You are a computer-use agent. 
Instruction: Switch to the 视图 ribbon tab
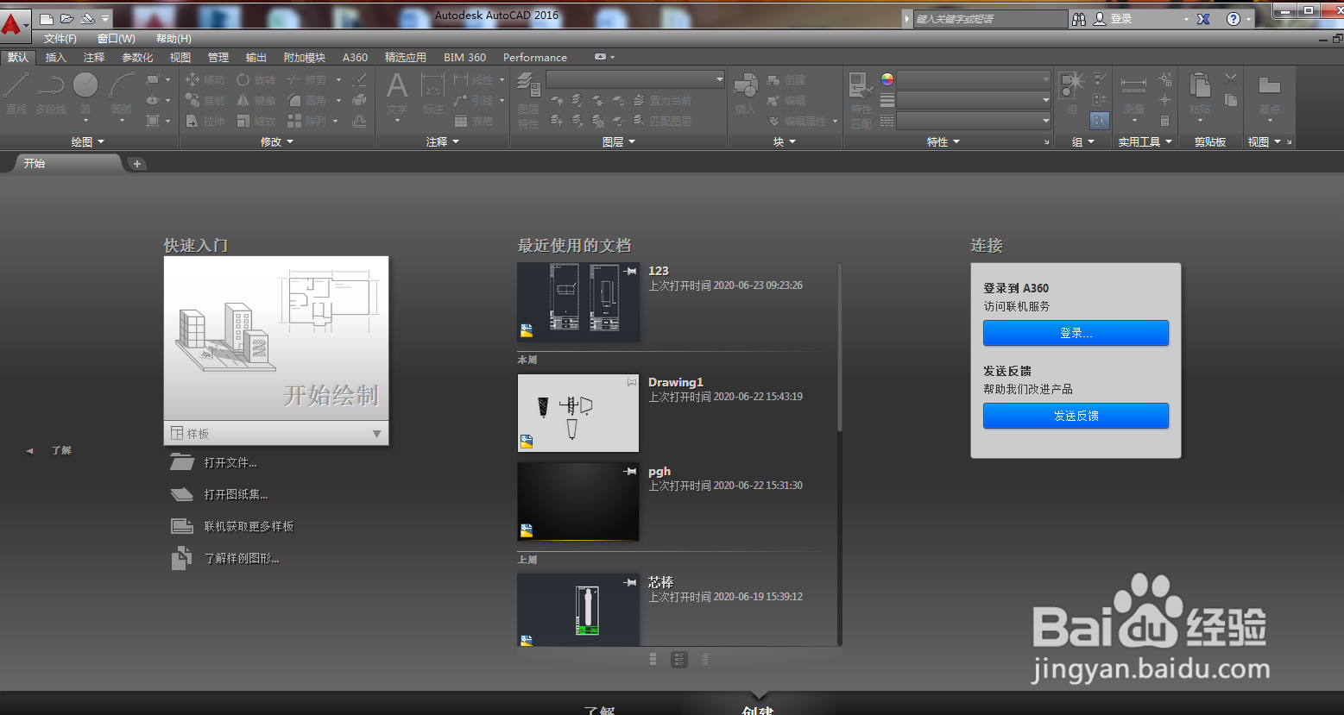(x=180, y=58)
